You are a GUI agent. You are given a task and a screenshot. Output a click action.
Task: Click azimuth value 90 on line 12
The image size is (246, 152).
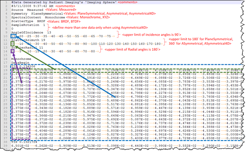click(x=85, y=44)
